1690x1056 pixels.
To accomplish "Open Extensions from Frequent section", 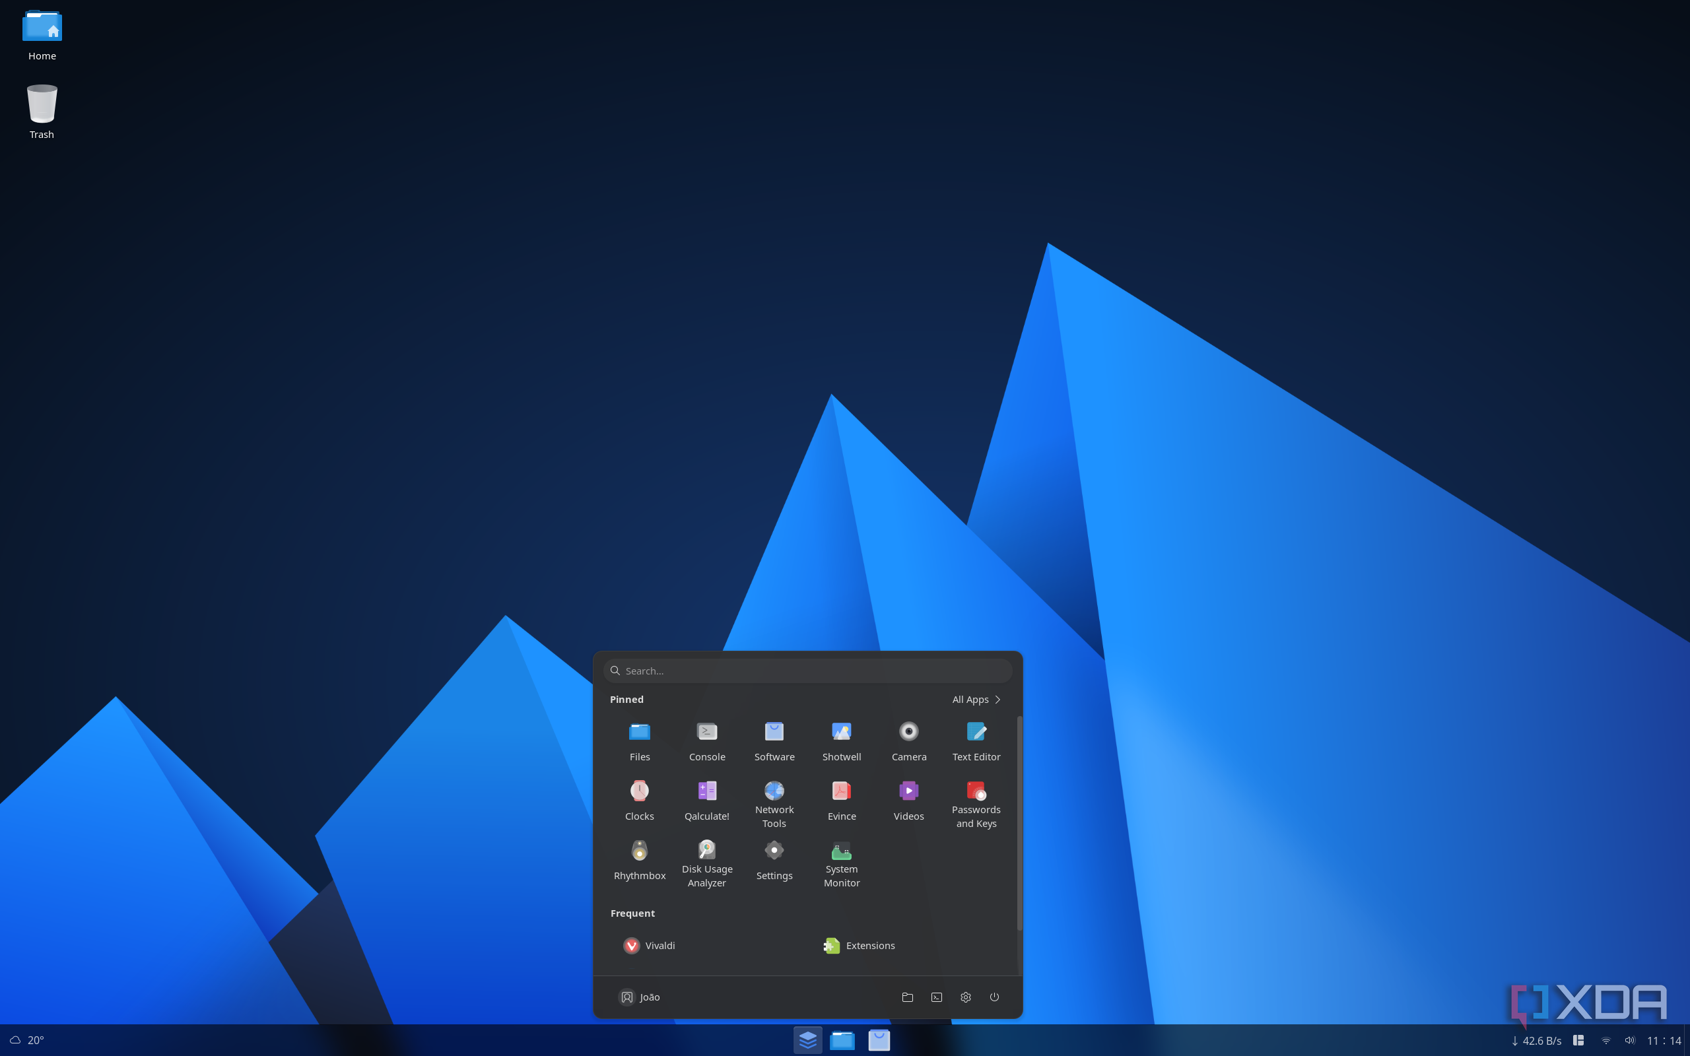I will click(859, 945).
